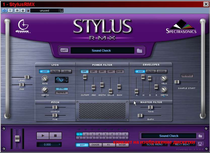Screen dimensions: 210x153
Task: Start playback with the play button
Action: [43, 136]
